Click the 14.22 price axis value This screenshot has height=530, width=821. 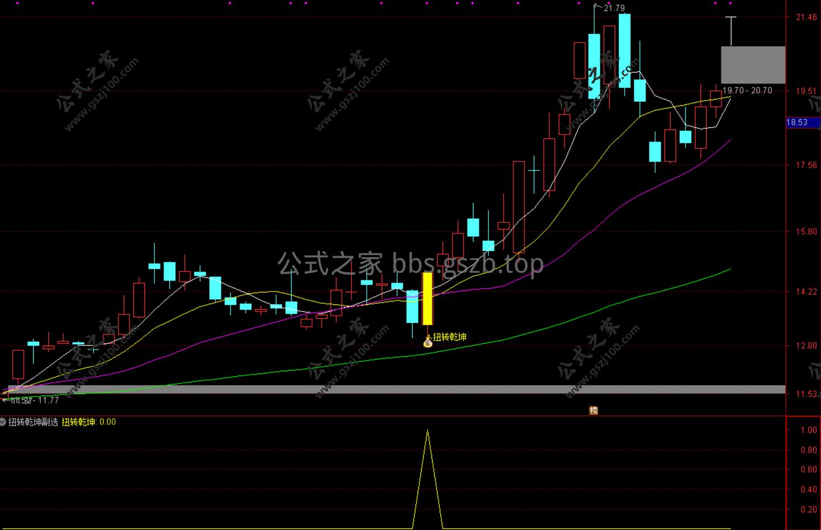[x=806, y=292]
